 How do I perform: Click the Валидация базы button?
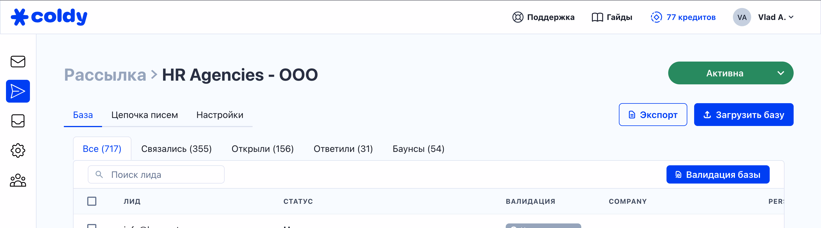718,174
